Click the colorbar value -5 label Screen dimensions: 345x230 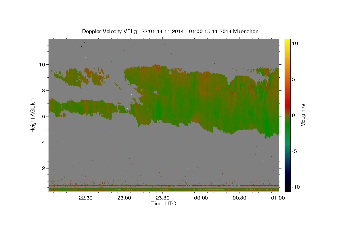294,151
